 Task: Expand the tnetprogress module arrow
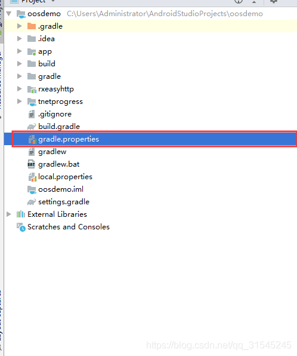click(x=20, y=102)
